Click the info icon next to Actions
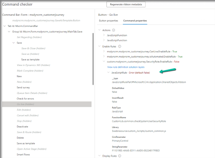Image resolution: width=215 pixels, height=158 pixels. tap(114, 30)
